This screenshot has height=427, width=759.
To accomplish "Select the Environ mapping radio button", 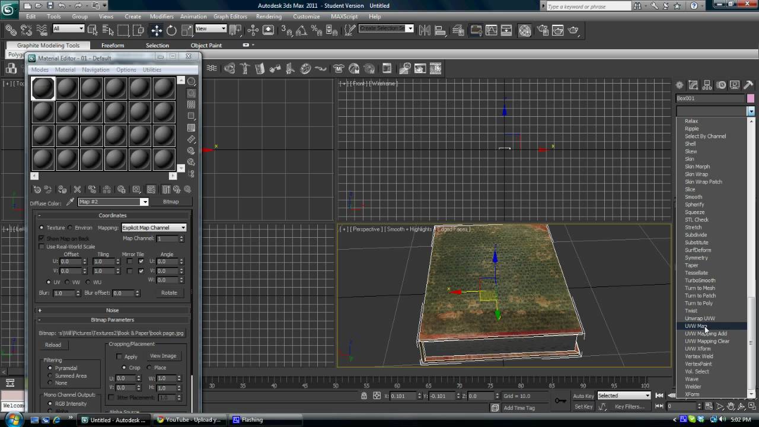I will (70, 228).
